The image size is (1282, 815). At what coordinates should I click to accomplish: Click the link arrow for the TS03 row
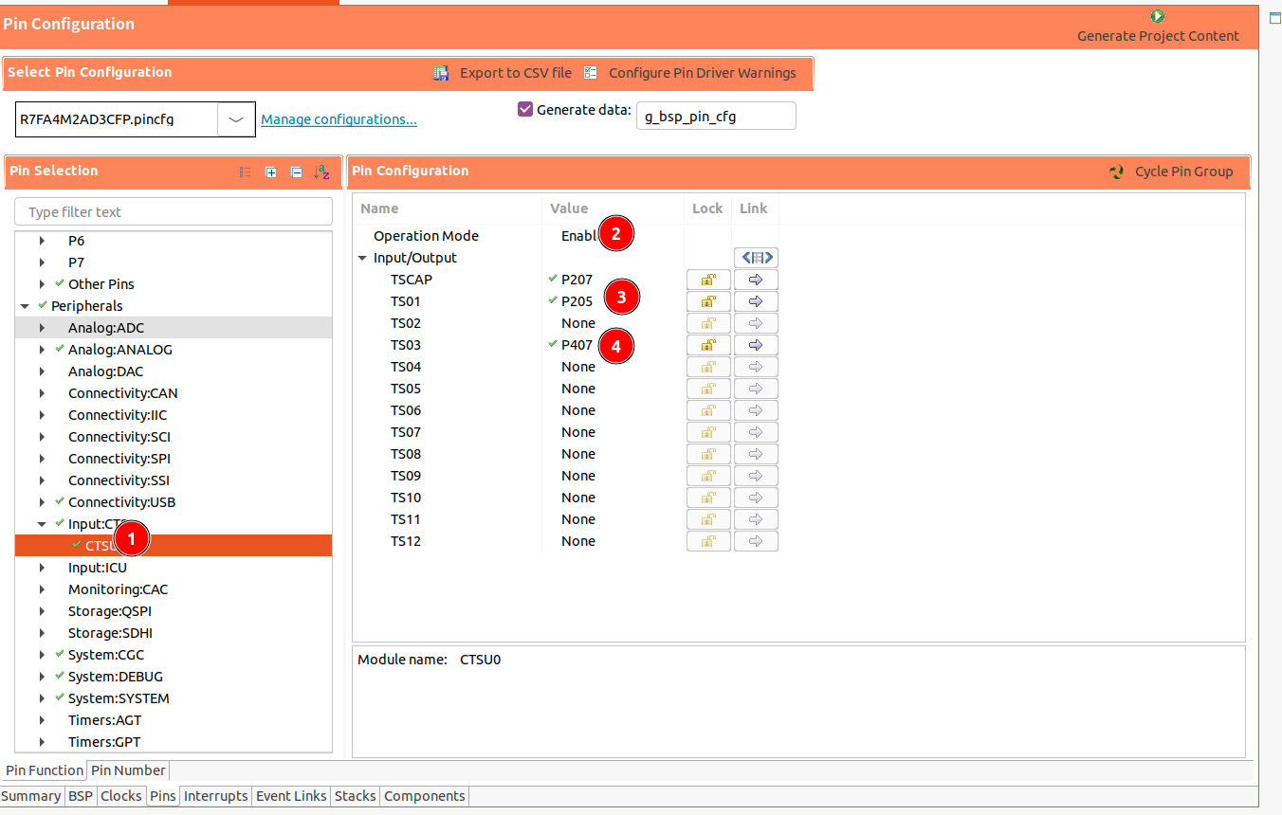756,345
